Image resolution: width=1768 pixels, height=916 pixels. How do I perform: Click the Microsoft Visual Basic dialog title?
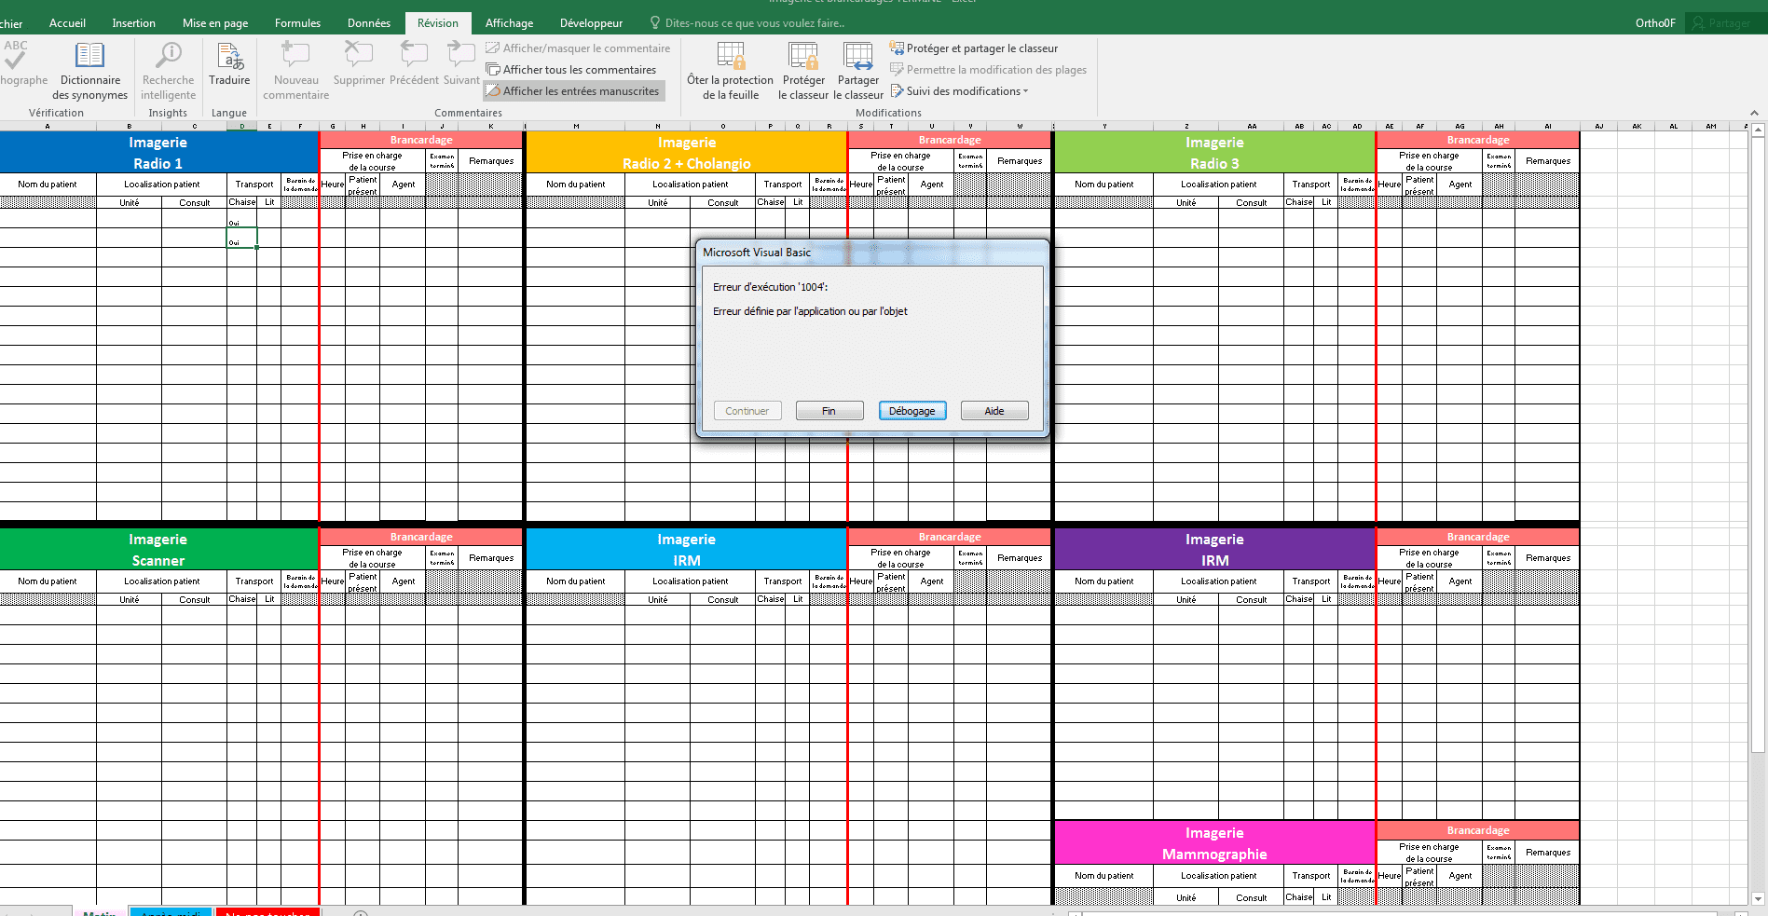(x=757, y=253)
